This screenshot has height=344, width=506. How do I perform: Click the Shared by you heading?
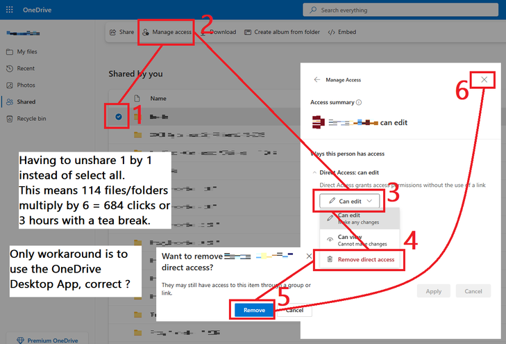pyautogui.click(x=135, y=74)
